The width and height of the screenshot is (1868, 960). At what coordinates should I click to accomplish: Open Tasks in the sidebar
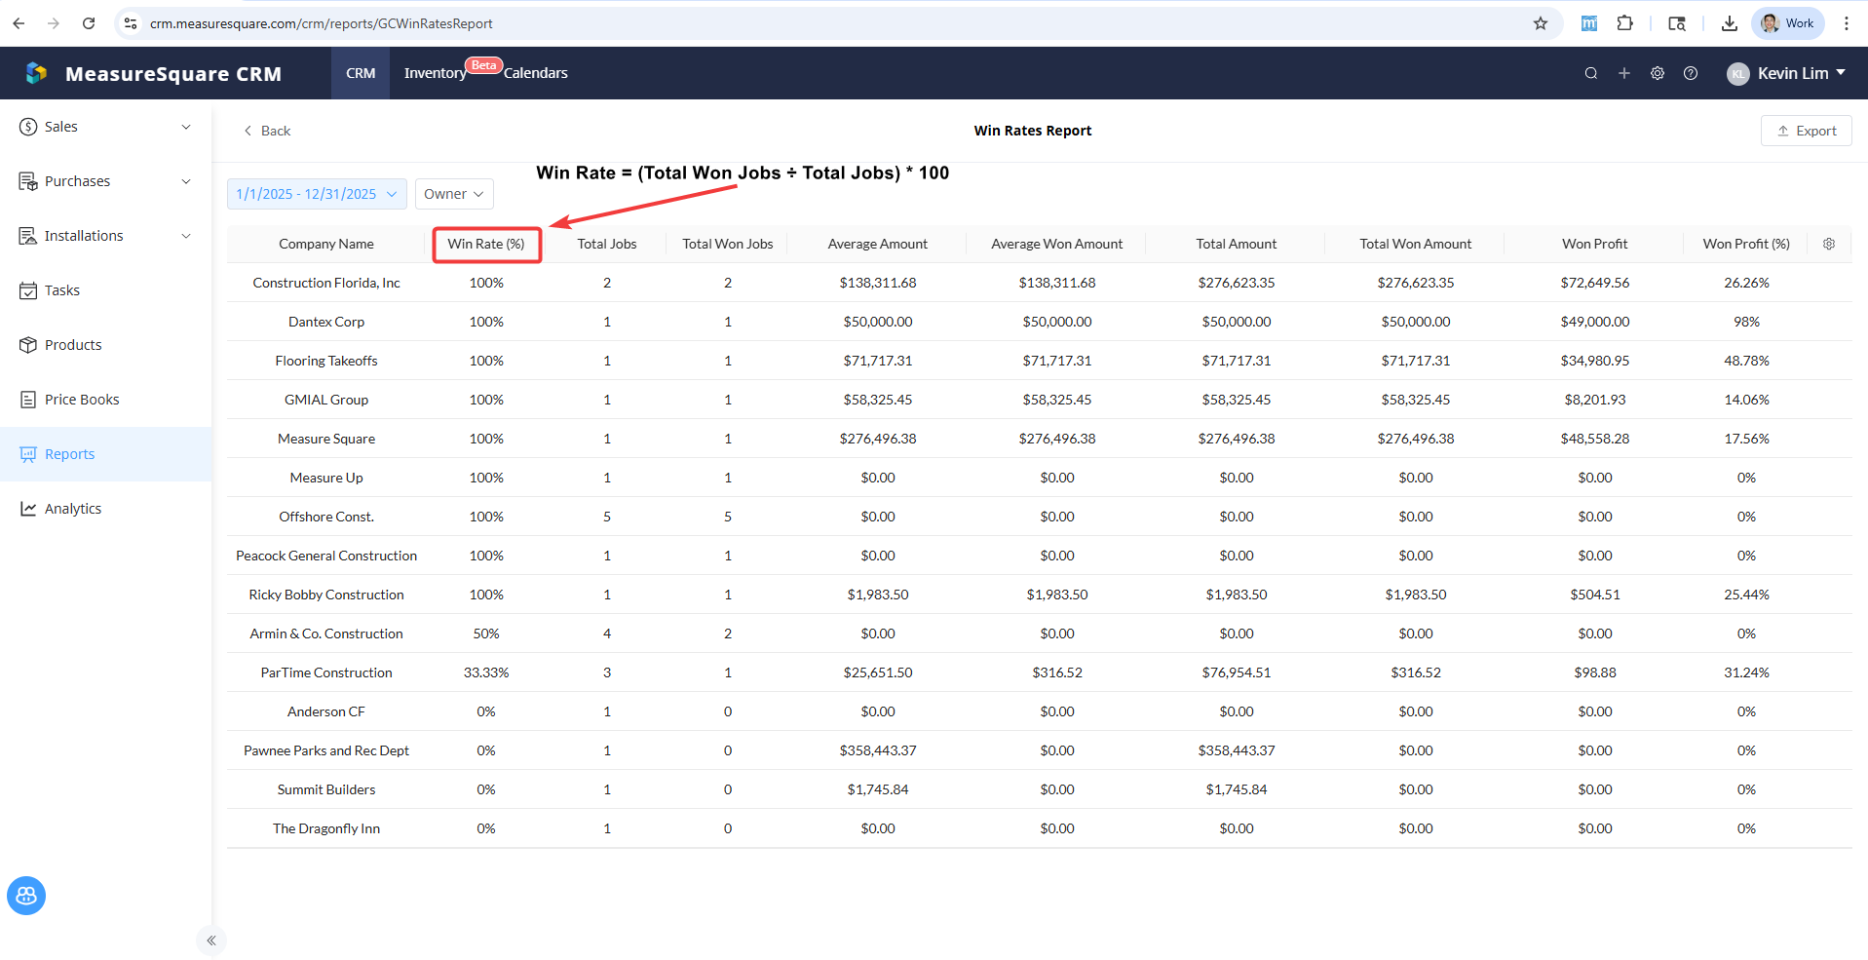tap(106, 290)
